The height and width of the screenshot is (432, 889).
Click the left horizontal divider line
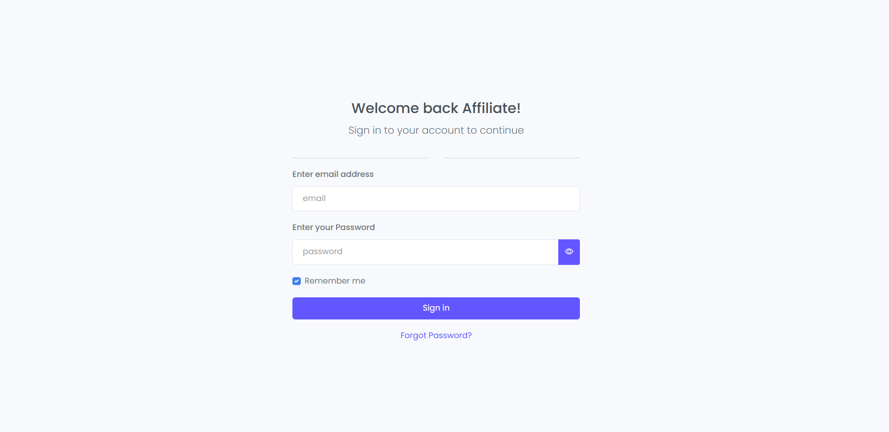pyautogui.click(x=360, y=158)
